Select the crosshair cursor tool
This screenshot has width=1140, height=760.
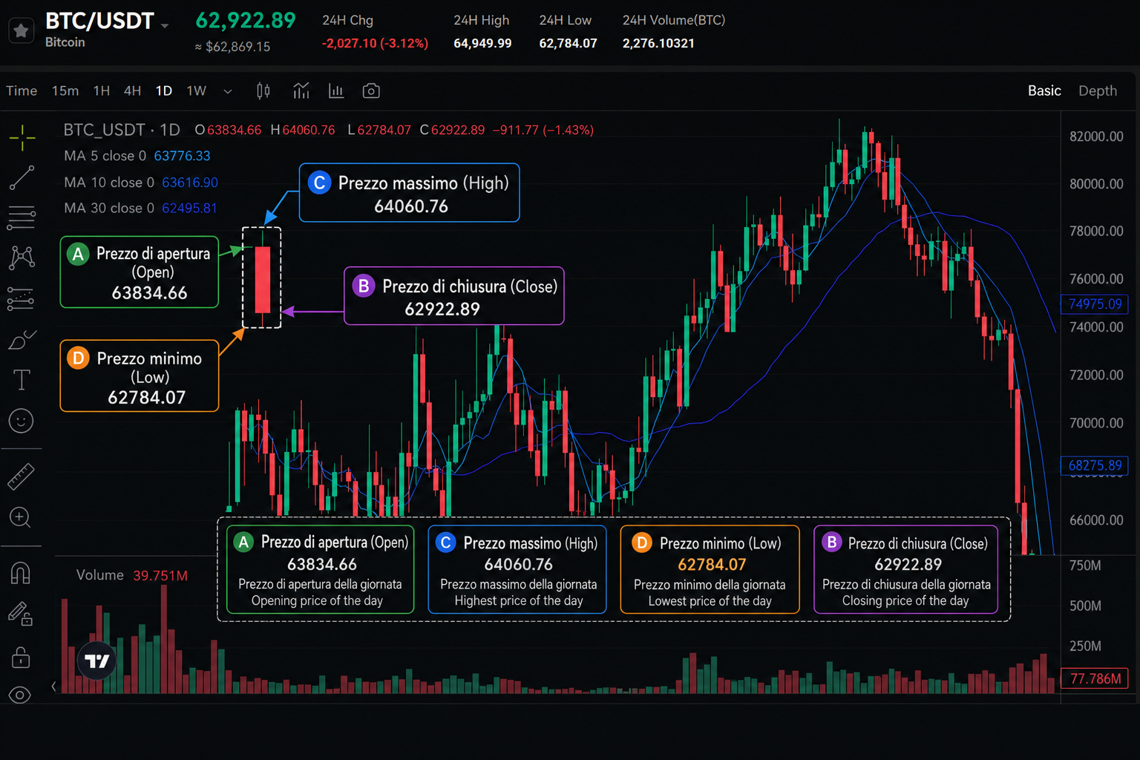point(22,138)
